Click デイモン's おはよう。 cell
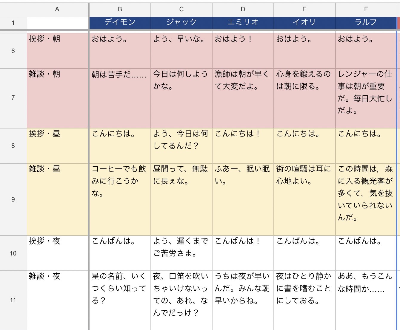The width and height of the screenshot is (400, 330). pyautogui.click(x=120, y=51)
